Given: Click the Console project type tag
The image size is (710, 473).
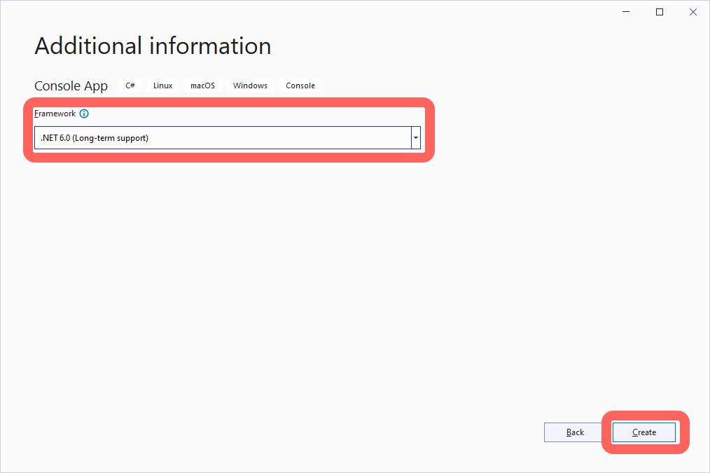Looking at the screenshot, I should pos(300,85).
